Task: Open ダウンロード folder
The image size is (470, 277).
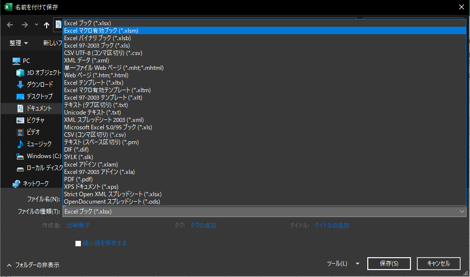Action: click(x=35, y=85)
